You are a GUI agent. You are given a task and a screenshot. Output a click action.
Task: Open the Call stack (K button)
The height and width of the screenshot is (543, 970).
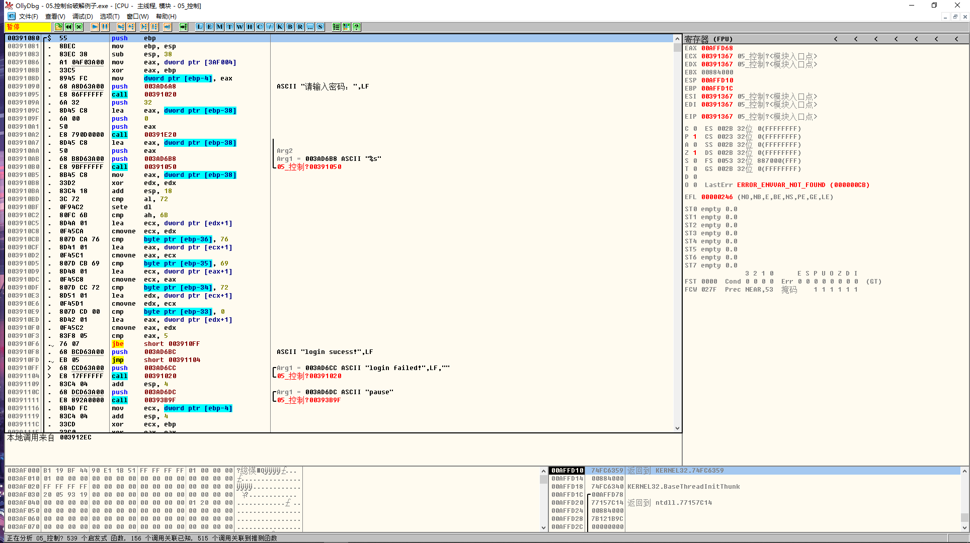click(x=280, y=27)
